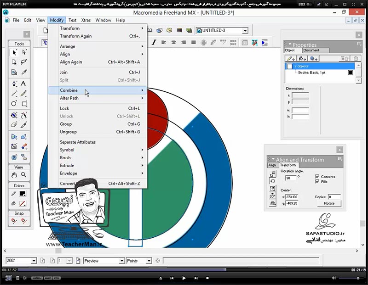Choose Lock from Modify menu
368x285 pixels.
click(98, 108)
